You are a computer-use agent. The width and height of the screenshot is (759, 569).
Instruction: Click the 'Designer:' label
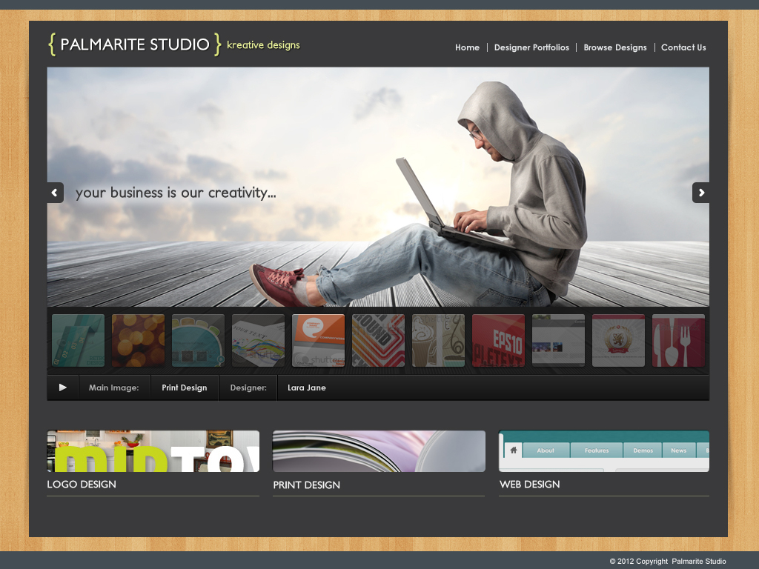pos(248,387)
